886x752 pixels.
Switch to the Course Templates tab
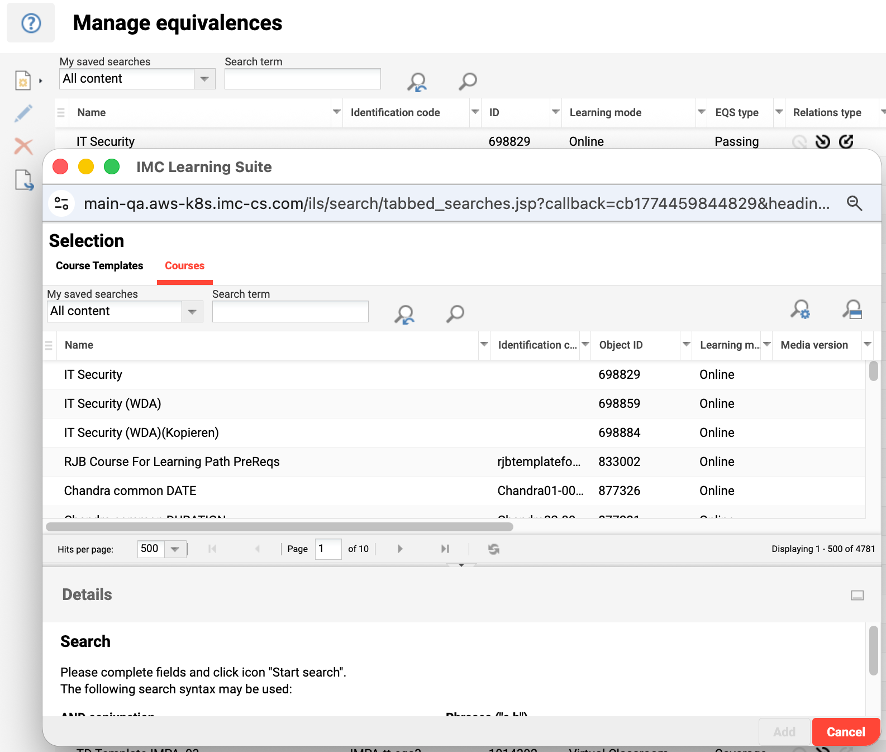tap(99, 266)
